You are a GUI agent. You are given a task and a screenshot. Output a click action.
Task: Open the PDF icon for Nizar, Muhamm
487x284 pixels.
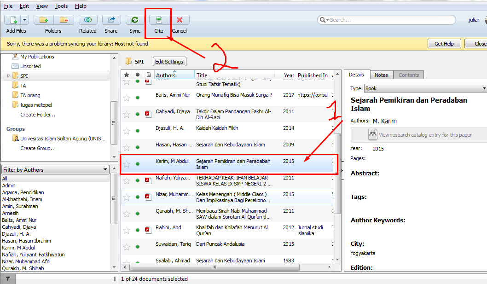pos(148,197)
